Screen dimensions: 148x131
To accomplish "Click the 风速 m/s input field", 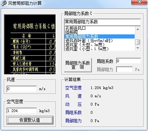I will (22, 89).
